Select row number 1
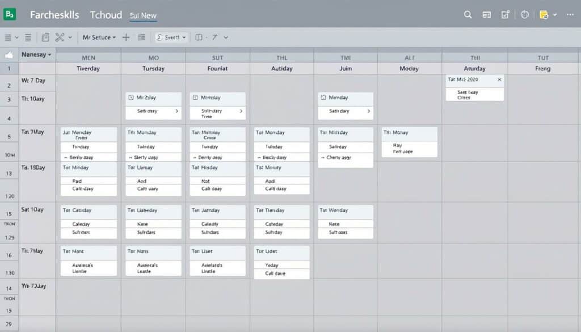Image resolution: width=581 pixels, height=332 pixels. tap(9, 68)
